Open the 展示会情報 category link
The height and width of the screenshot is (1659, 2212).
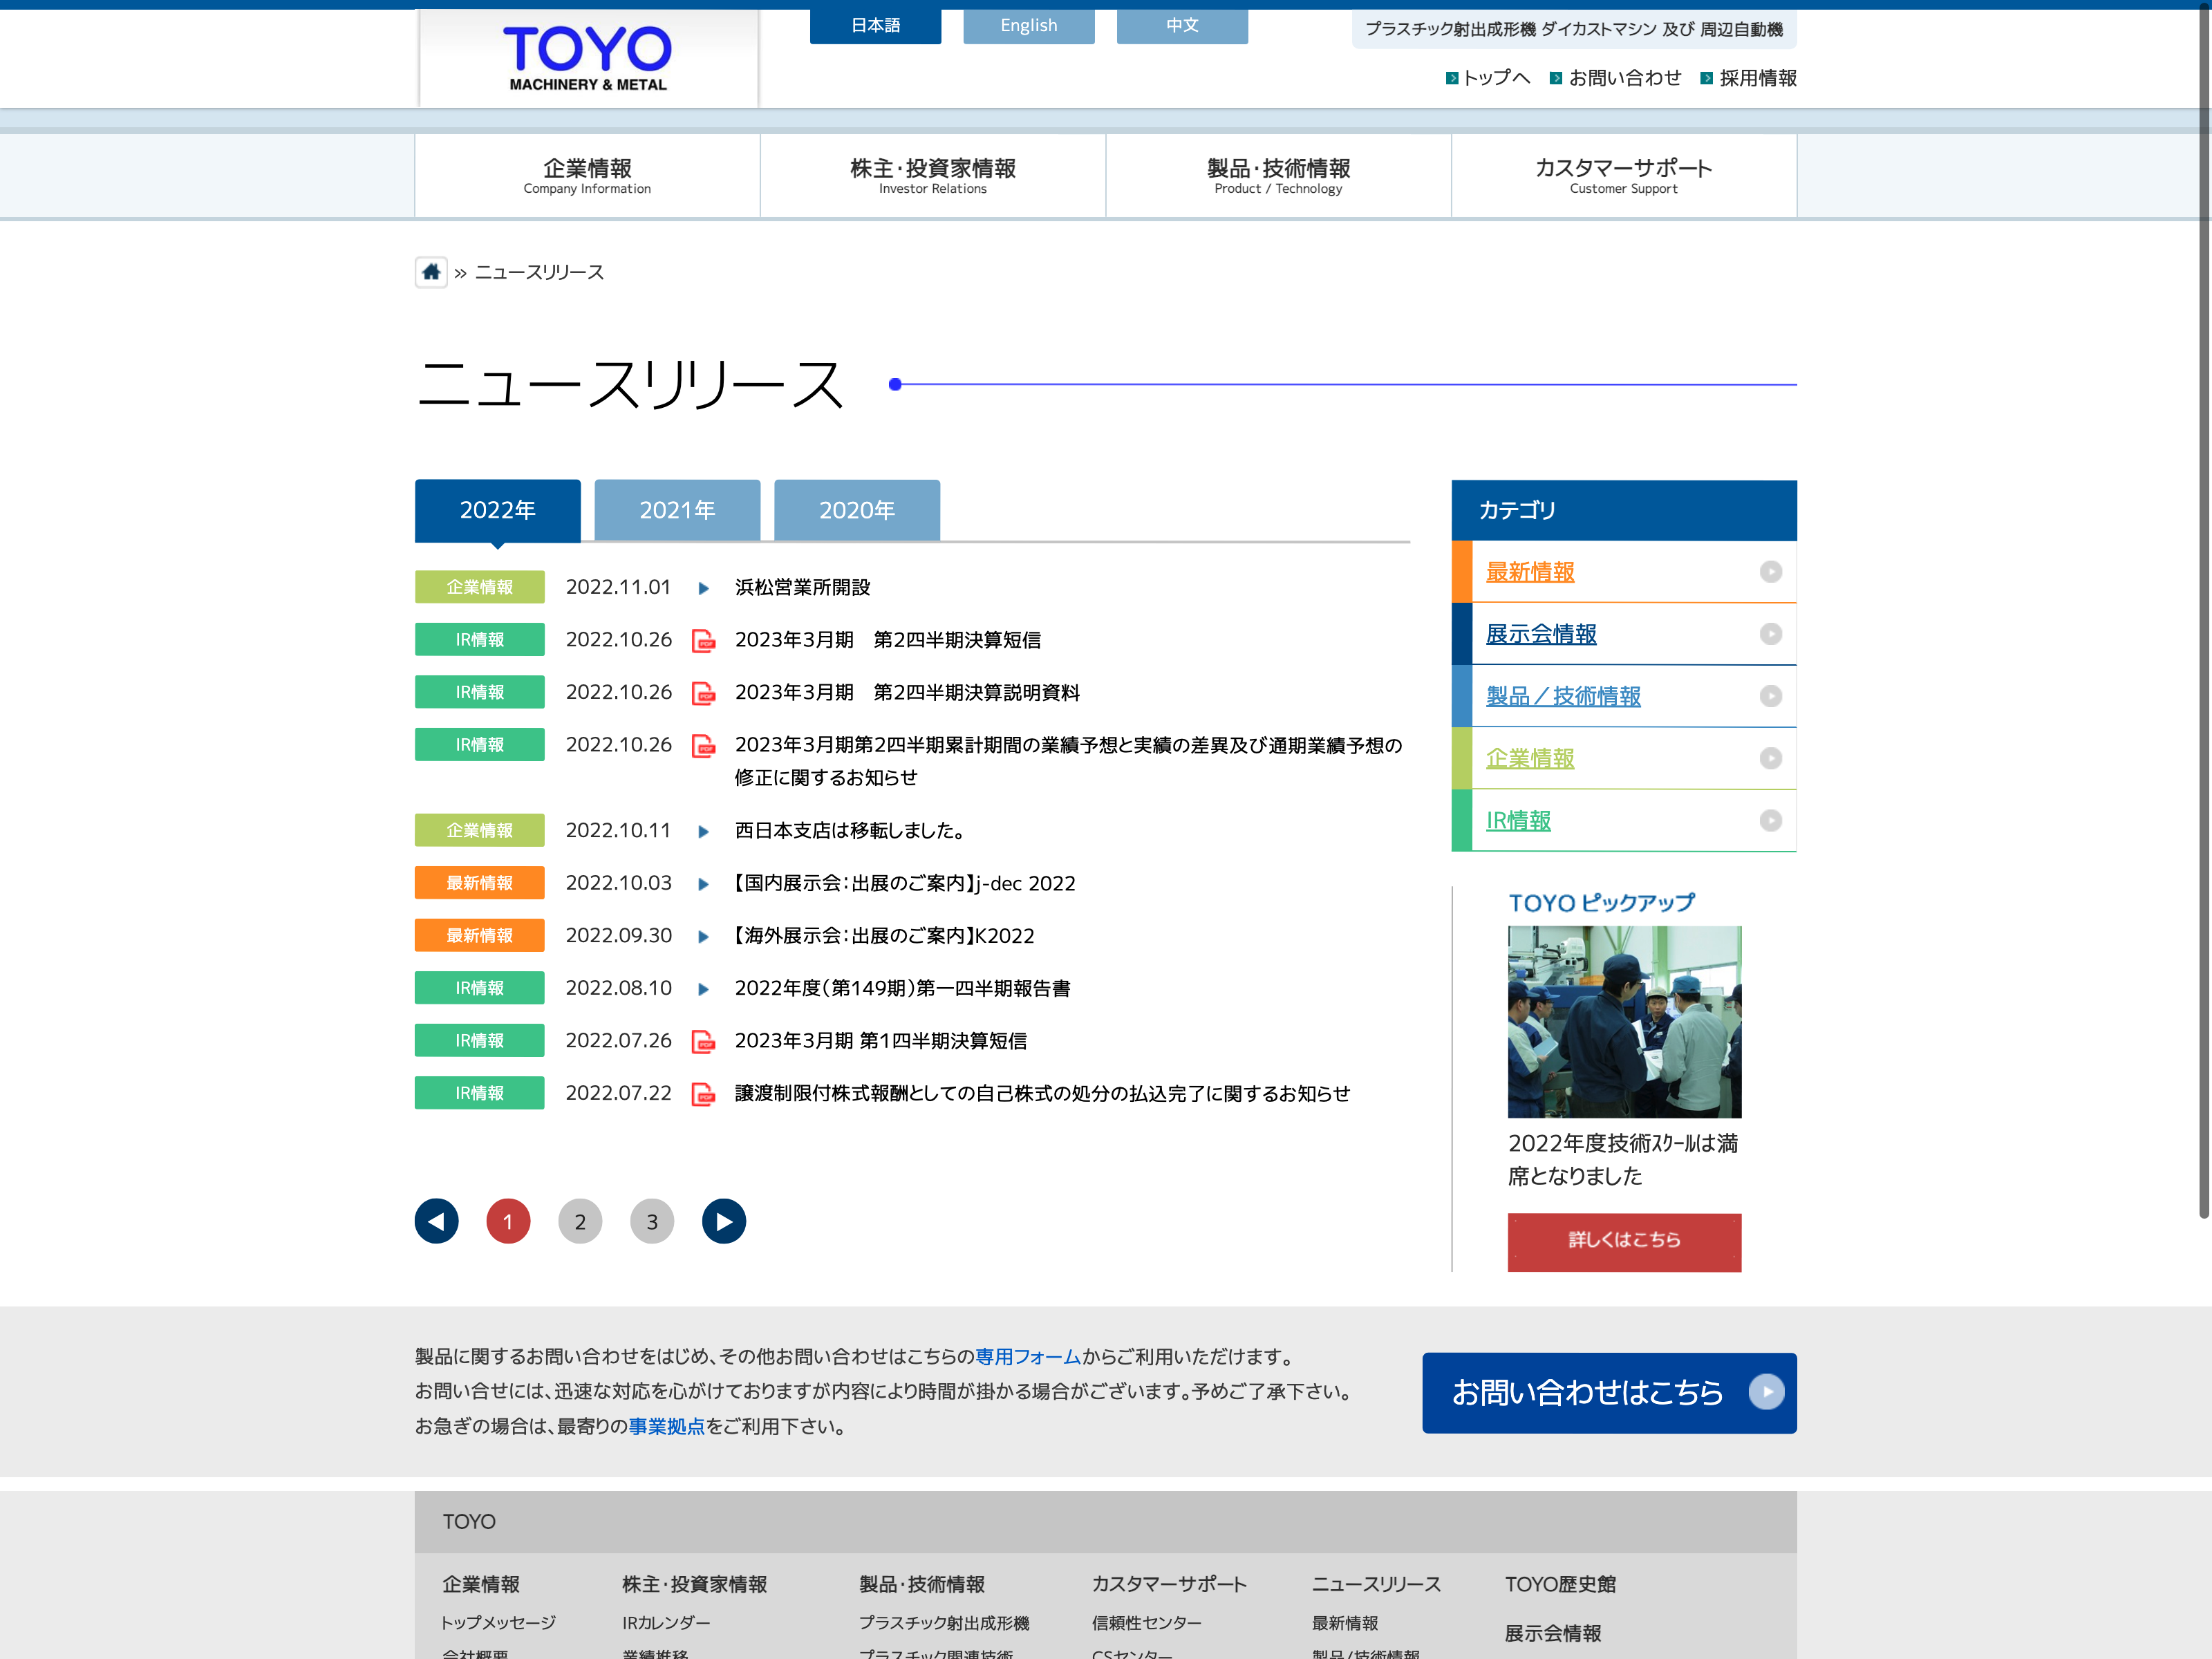click(1541, 634)
